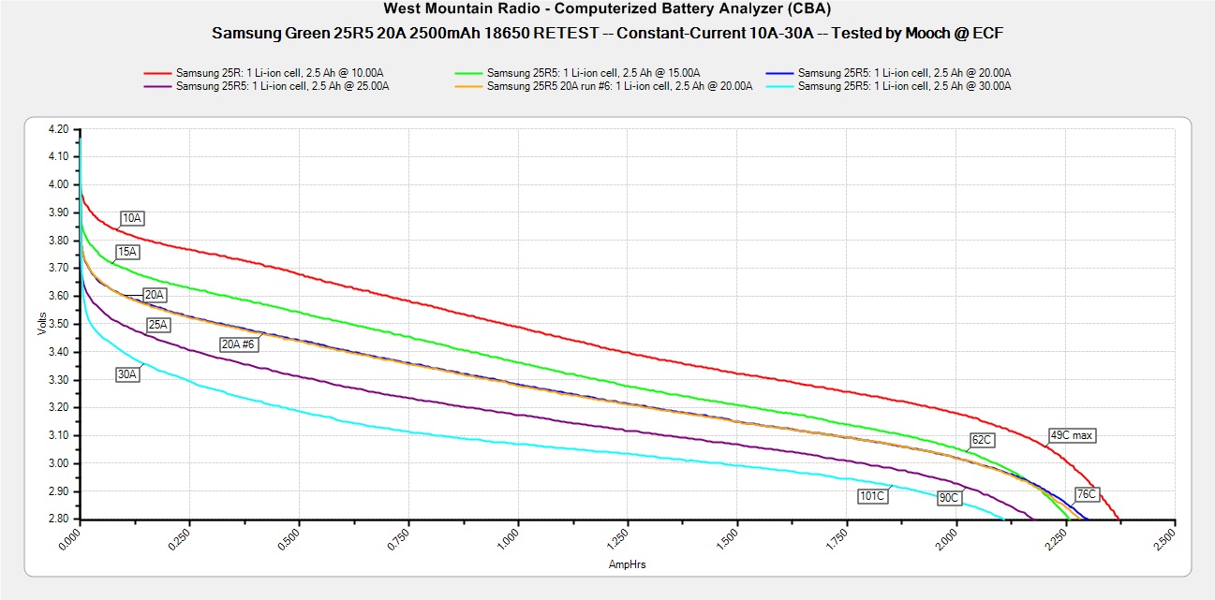Click the "3.30" value on the Volts axis
Image resolution: width=1215 pixels, height=600 pixels.
click(x=57, y=380)
